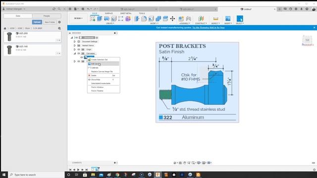Choose the Fillet tool icon
The width and height of the screenshot is (317, 178).
[x=144, y=19]
